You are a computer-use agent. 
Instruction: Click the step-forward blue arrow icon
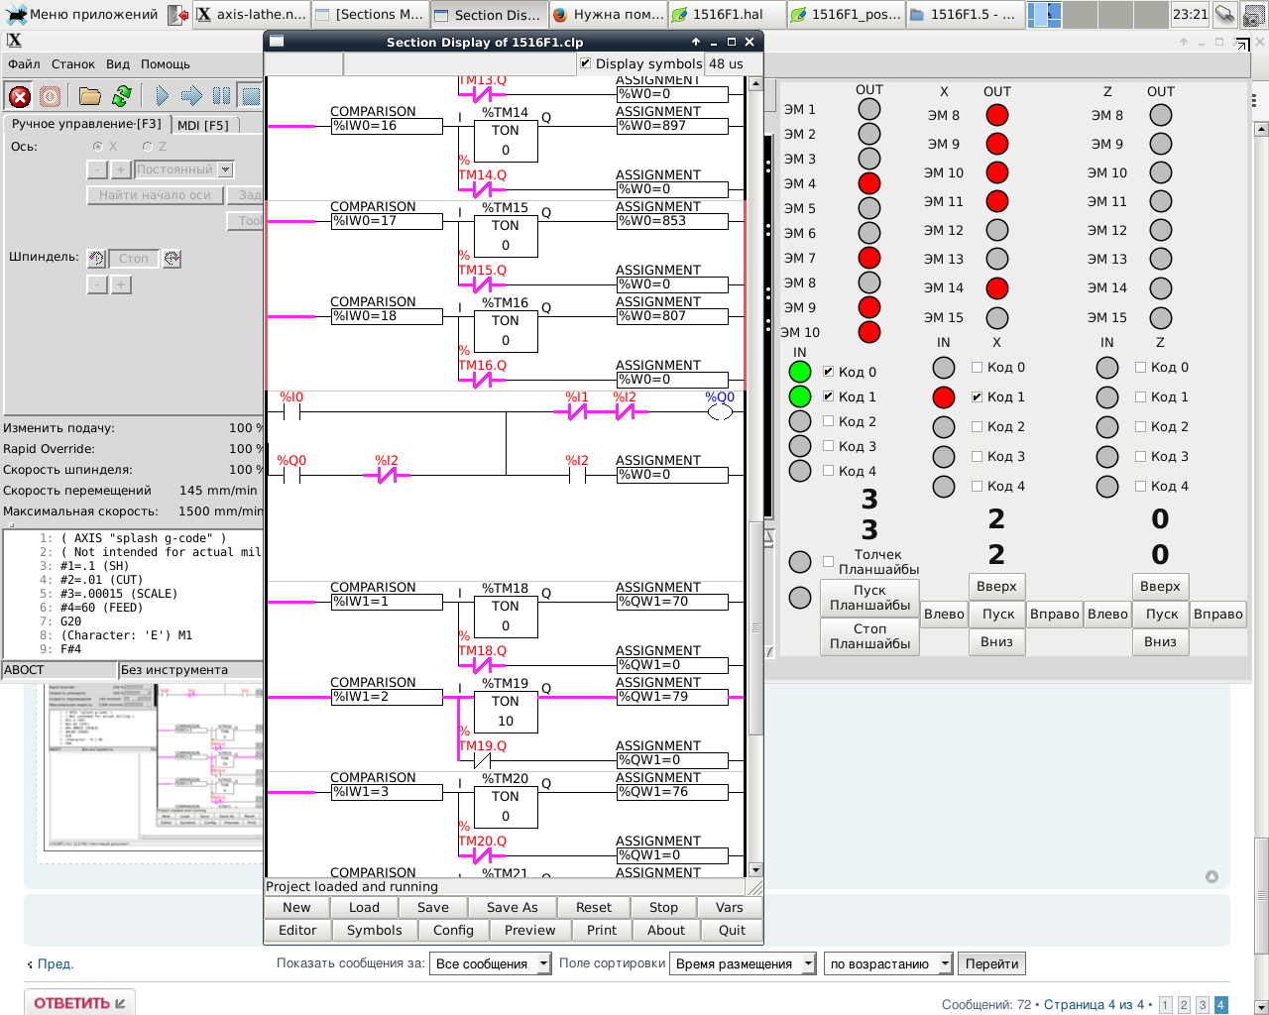click(191, 96)
